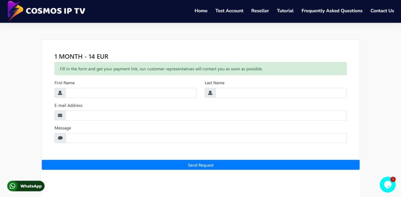The width and height of the screenshot is (401, 197).
Task: Focus the Message input field
Action: (x=206, y=138)
